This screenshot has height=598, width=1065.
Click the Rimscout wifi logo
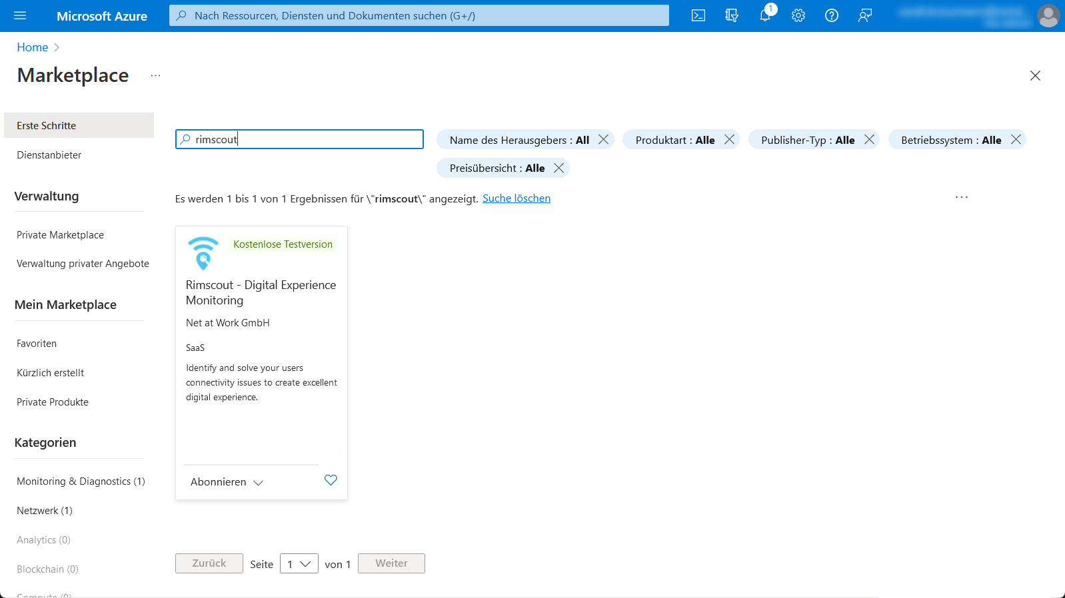[x=203, y=253]
